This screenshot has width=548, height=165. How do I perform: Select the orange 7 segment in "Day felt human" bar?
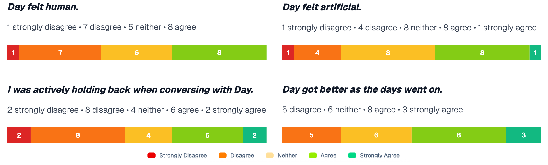[60, 52]
